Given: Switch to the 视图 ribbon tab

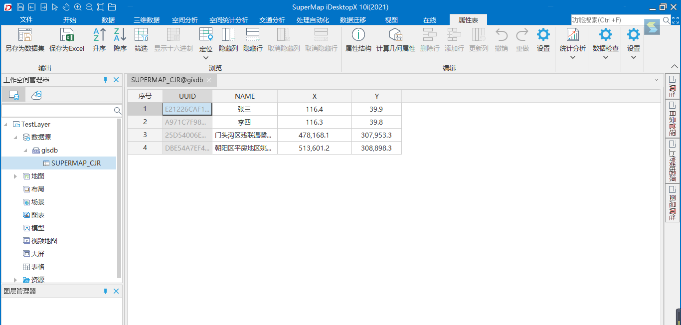Looking at the screenshot, I should point(391,20).
